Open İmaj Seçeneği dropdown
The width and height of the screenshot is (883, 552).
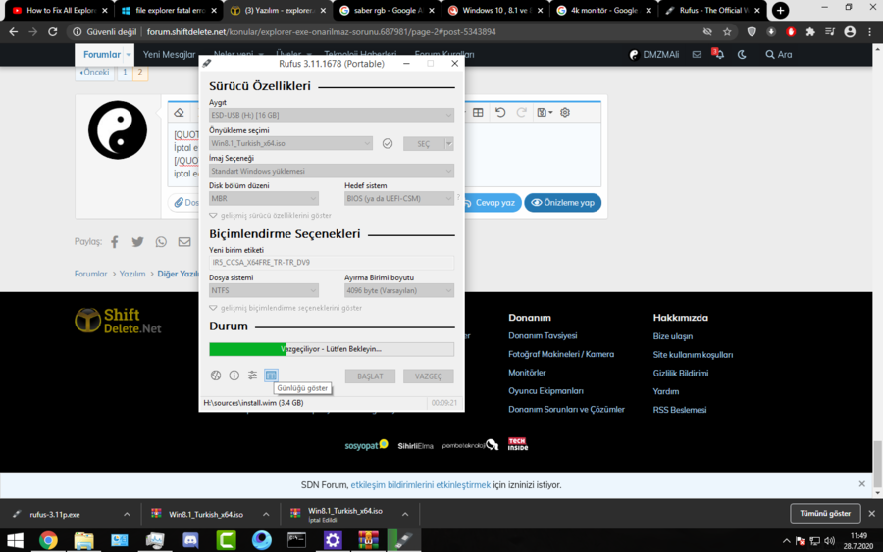coord(332,171)
